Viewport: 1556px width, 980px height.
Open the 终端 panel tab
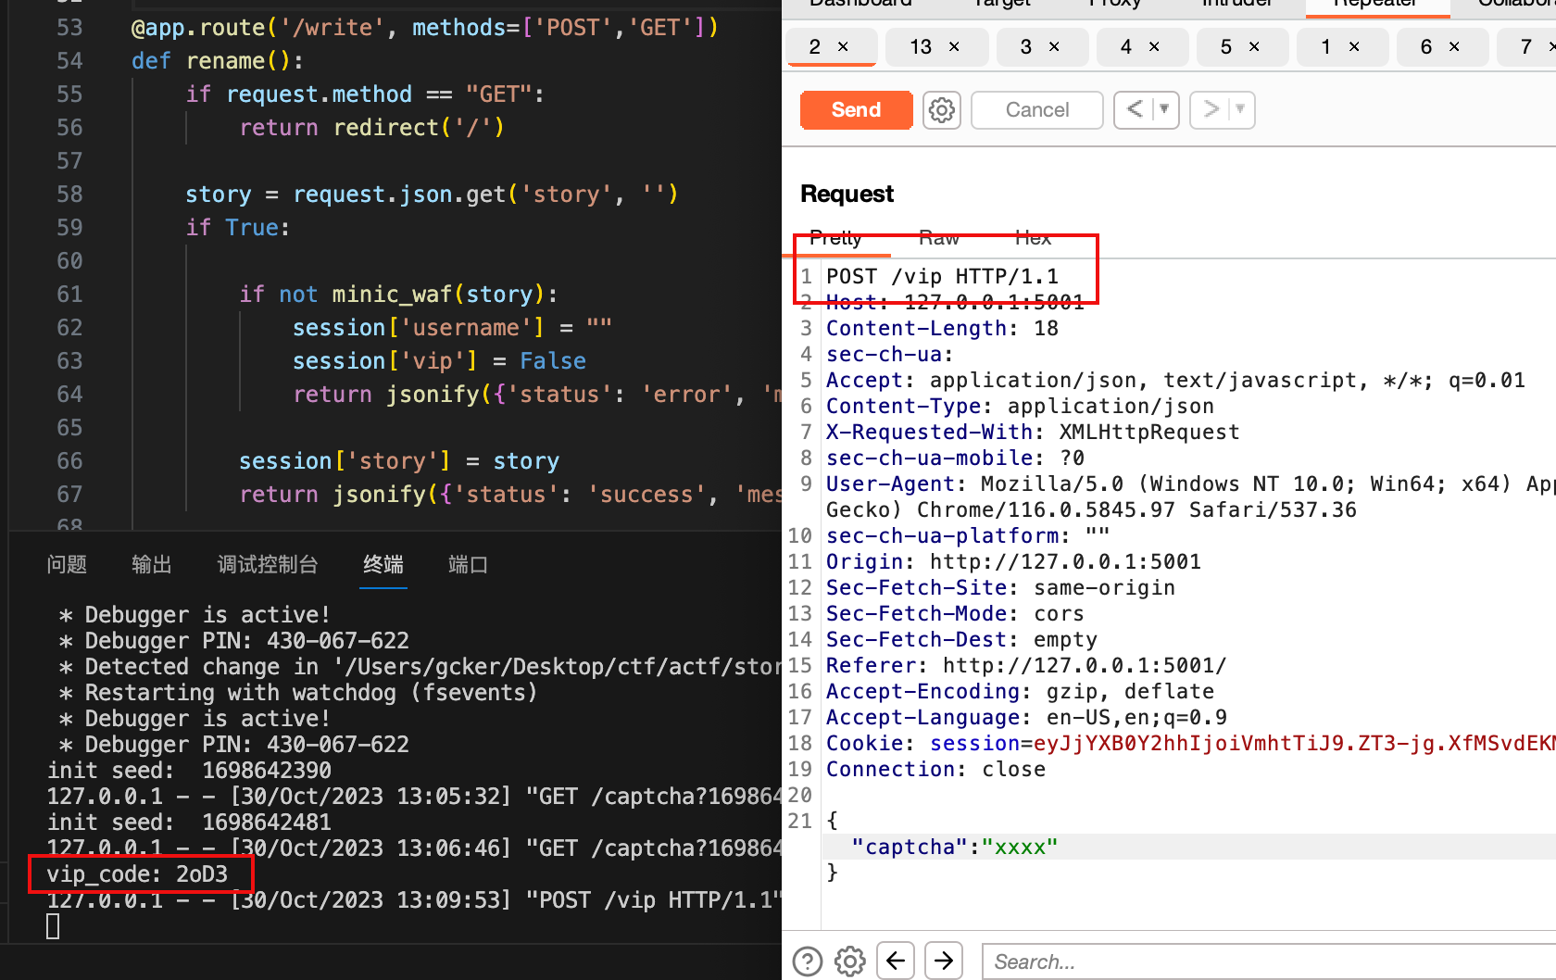coord(383,565)
